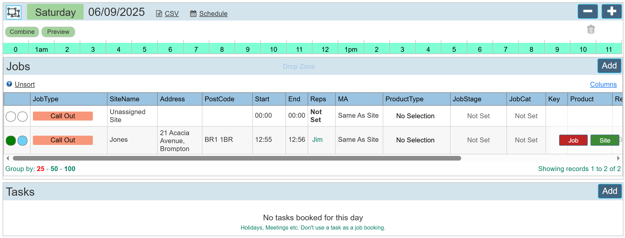The height and width of the screenshot is (238, 625).
Task: Open JobStage Not Set for Unassigned row
Action: coord(478,116)
